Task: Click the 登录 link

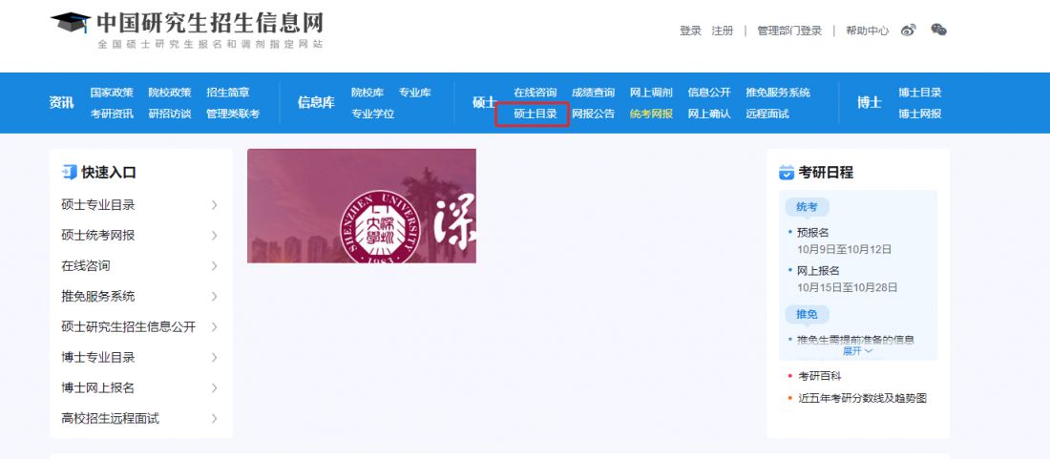Action: pos(690,31)
